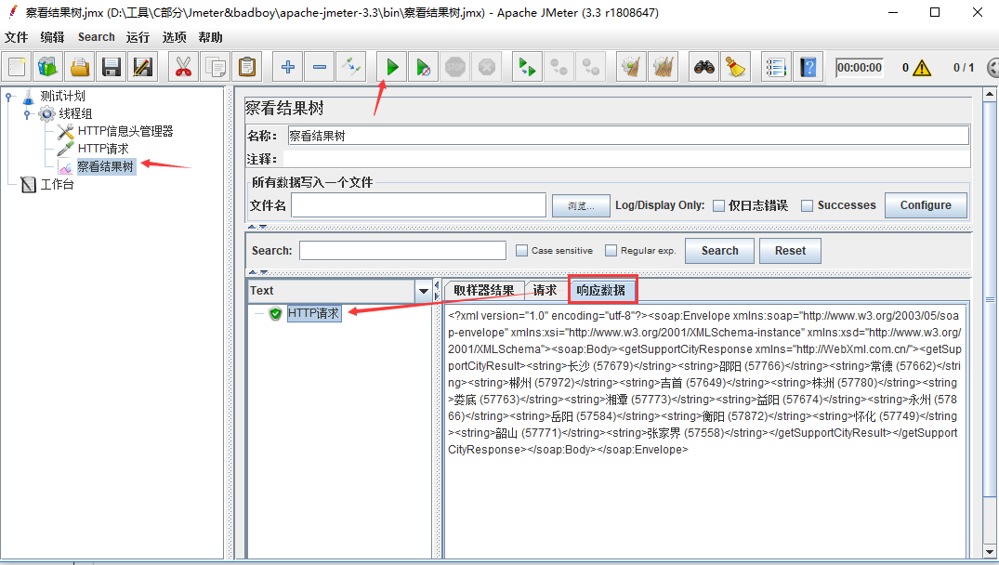Click the Open file folder icon
The image size is (999, 565).
[80, 67]
